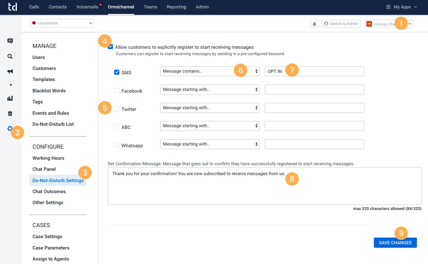Click the SMS keyword field with OPT IN
The width and height of the screenshot is (428, 264).
(x=314, y=71)
